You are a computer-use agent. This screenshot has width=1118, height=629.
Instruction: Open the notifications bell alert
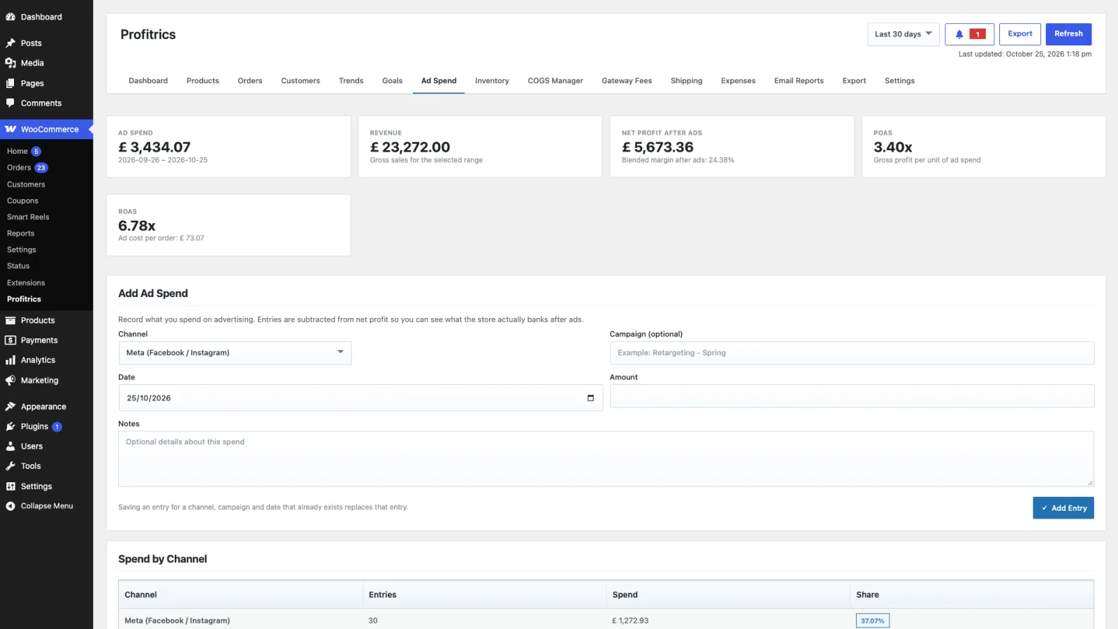coord(969,34)
